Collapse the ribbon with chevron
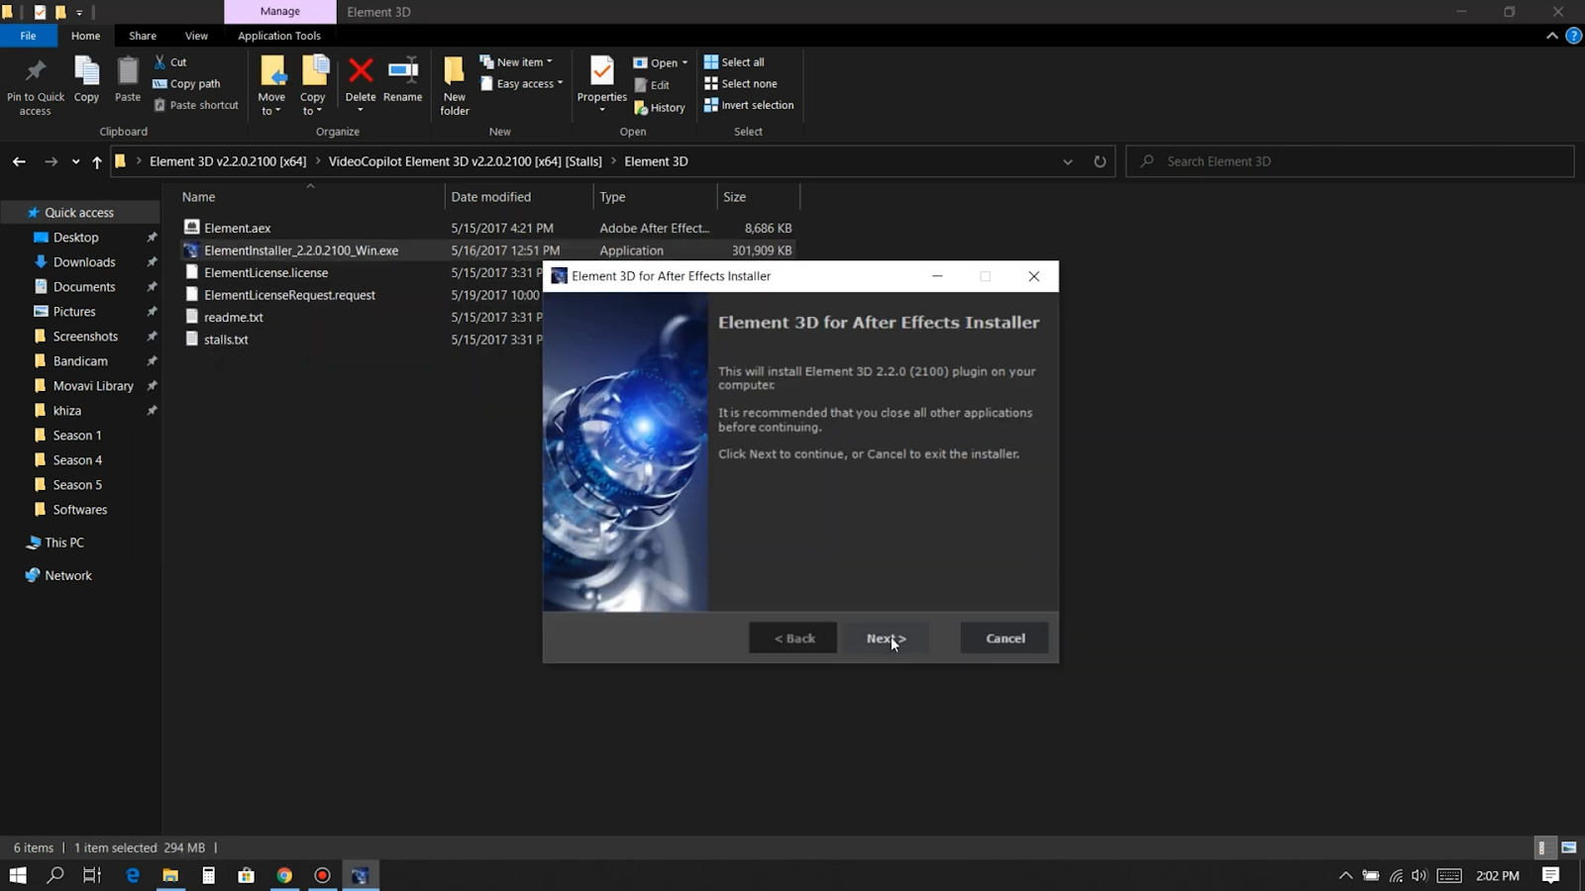The height and width of the screenshot is (891, 1585). pos(1551,36)
